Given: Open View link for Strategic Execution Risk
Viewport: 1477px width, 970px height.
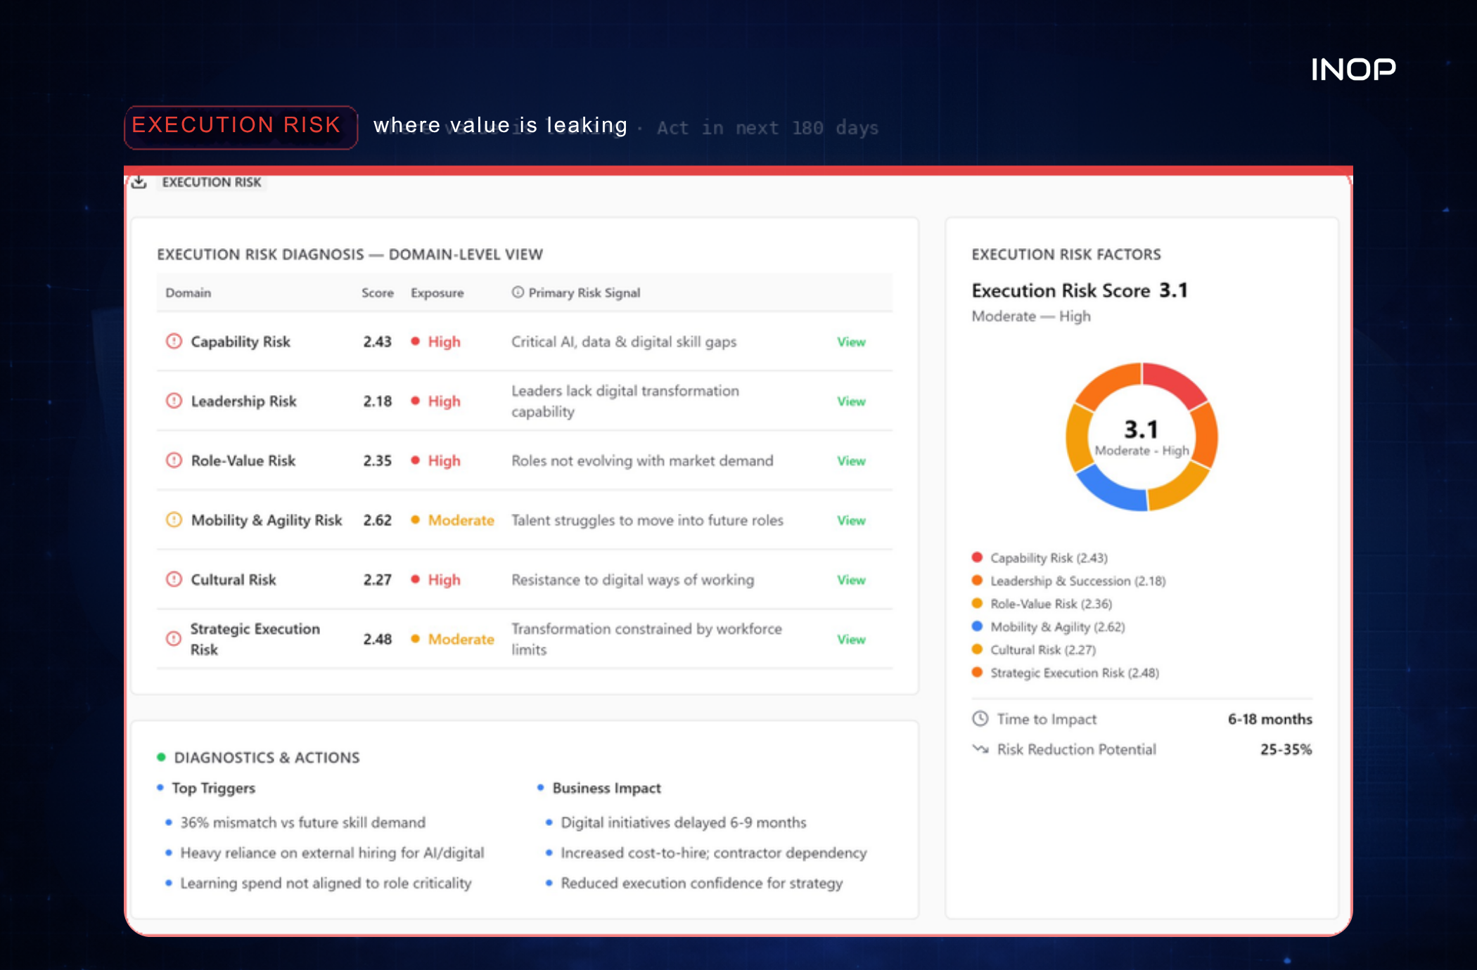Looking at the screenshot, I should click(x=851, y=640).
